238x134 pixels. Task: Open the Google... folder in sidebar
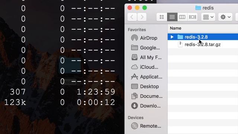click(145, 48)
